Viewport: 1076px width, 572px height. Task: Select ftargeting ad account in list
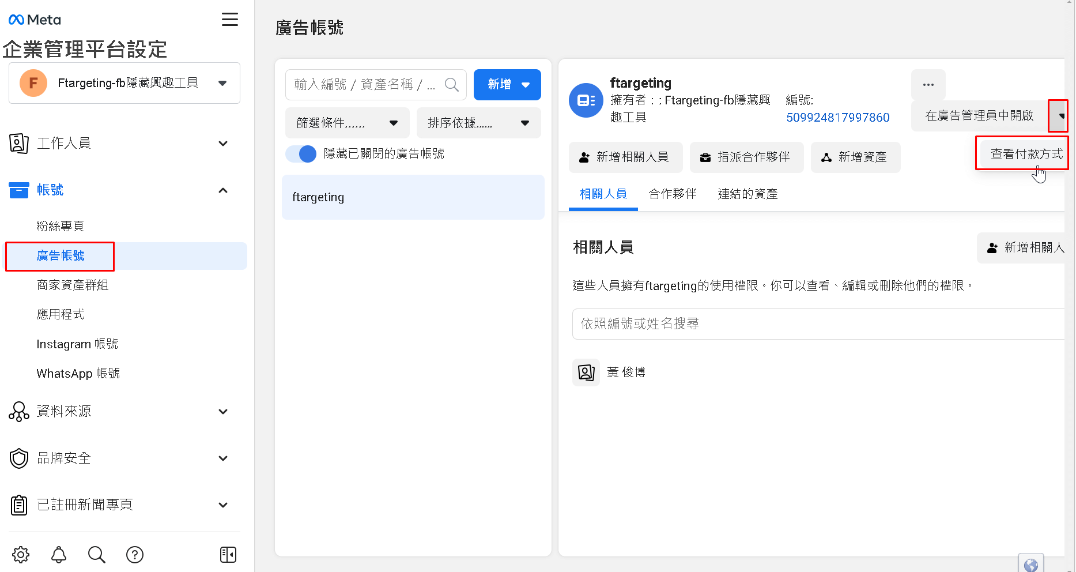click(413, 197)
